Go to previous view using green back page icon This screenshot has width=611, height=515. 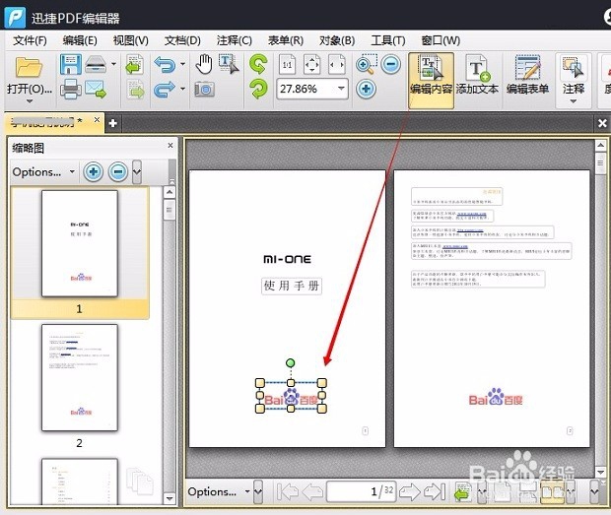[x=135, y=65]
